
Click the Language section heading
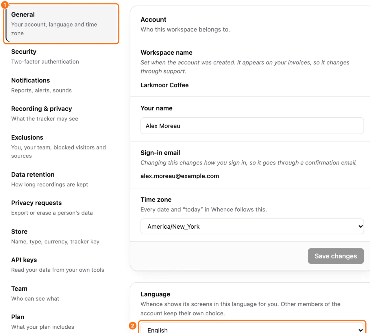coord(155,294)
